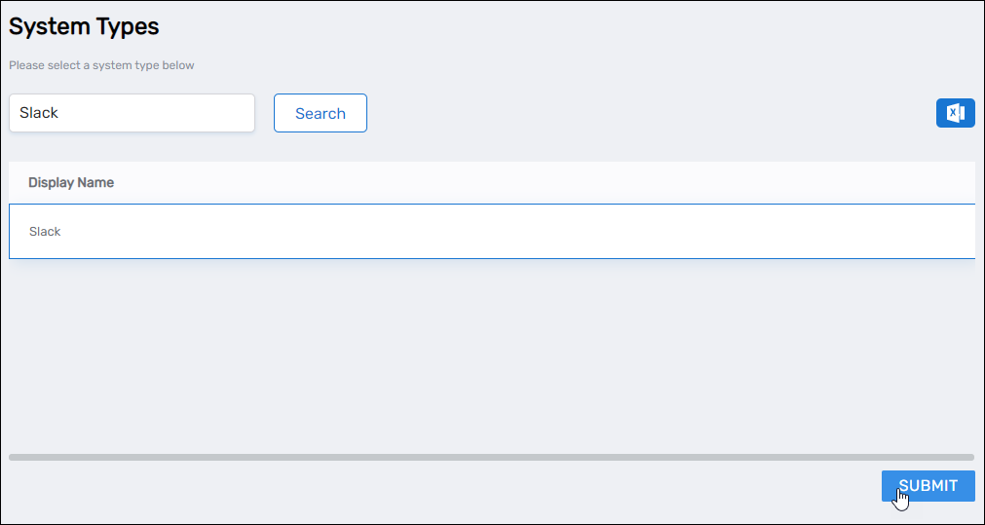Highlight the Slack entry under Display Name
985x525 pixels.
[x=45, y=232]
